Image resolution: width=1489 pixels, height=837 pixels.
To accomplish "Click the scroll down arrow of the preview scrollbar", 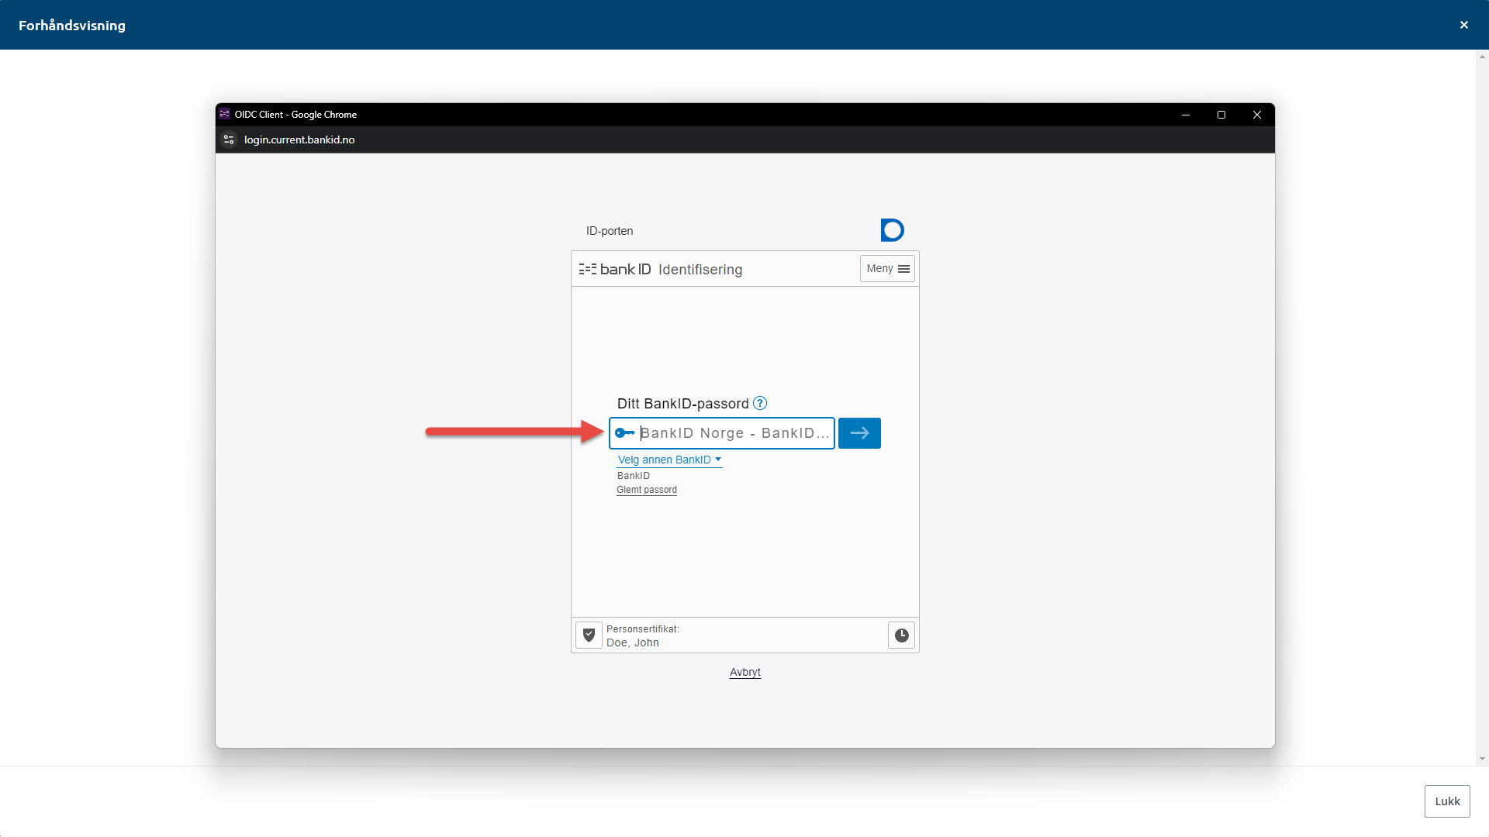I will [1482, 759].
